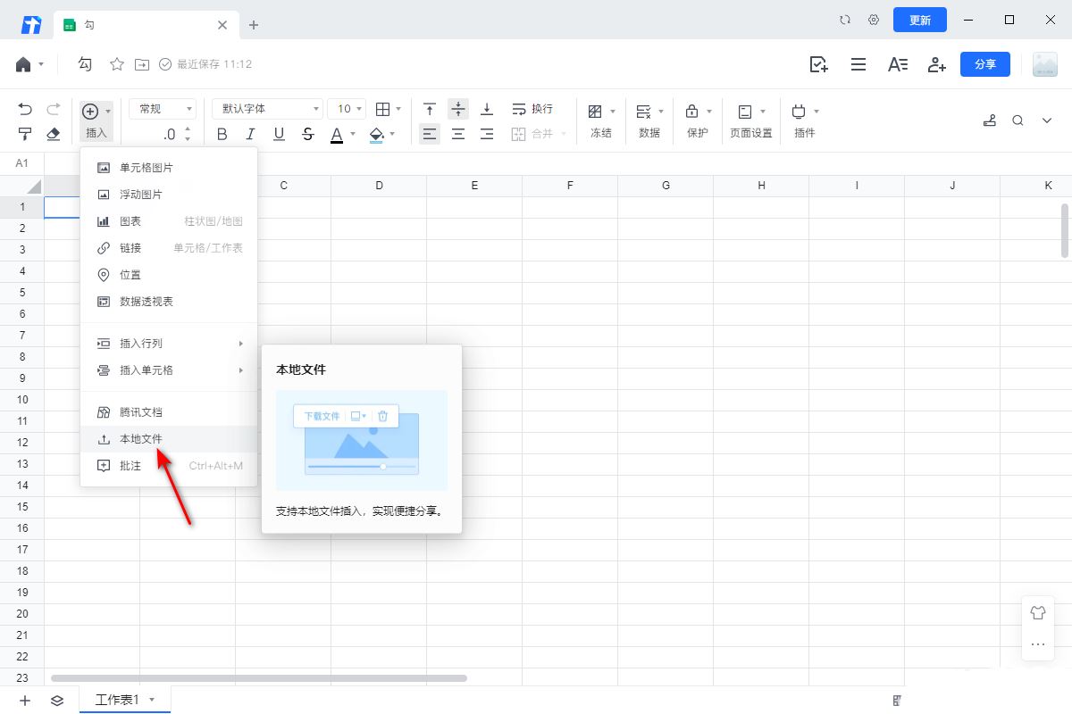Click the undo arrow icon
Viewport: 1072px width, 714px height.
25,109
